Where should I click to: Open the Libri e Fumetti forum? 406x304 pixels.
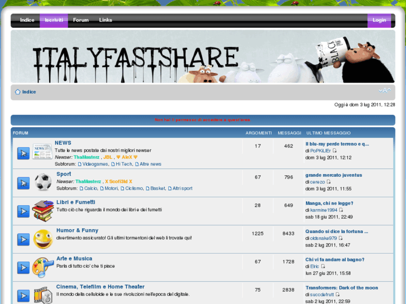coord(76,202)
